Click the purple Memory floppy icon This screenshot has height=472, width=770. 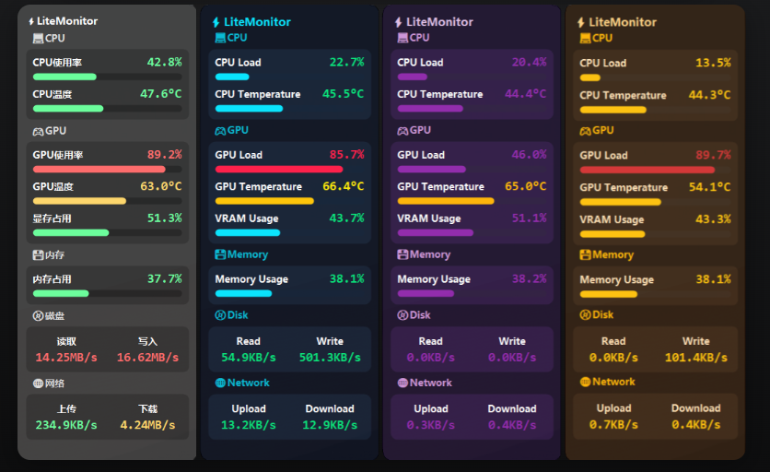click(402, 254)
